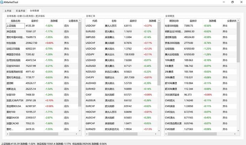Click scroll-up arrow of exchange rate table
246x145 pixels.
[x=159, y=20]
